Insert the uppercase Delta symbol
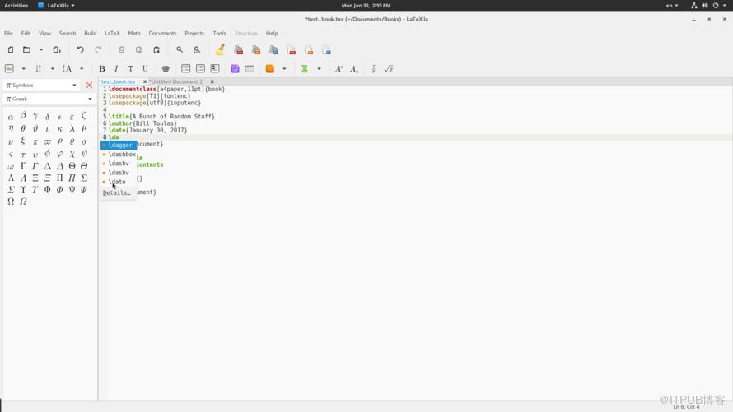Screen dimensions: 733x412 tap(47, 166)
